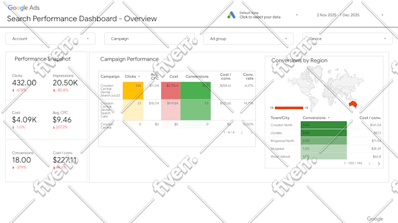Click the red conversions legend bar under map

pos(289,108)
